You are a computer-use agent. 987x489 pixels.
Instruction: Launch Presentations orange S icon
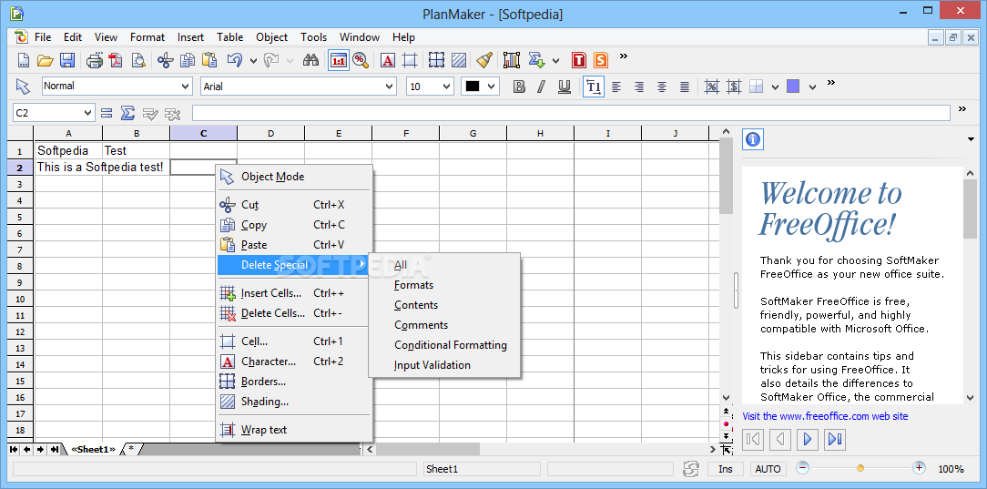[x=601, y=60]
